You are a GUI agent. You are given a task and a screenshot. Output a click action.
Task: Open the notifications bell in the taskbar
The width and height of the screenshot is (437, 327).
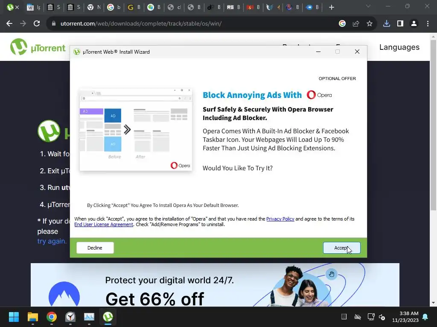425,317
